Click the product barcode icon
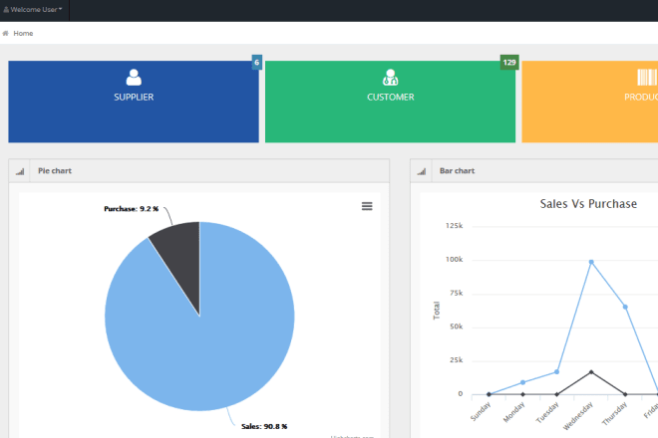 tap(647, 77)
